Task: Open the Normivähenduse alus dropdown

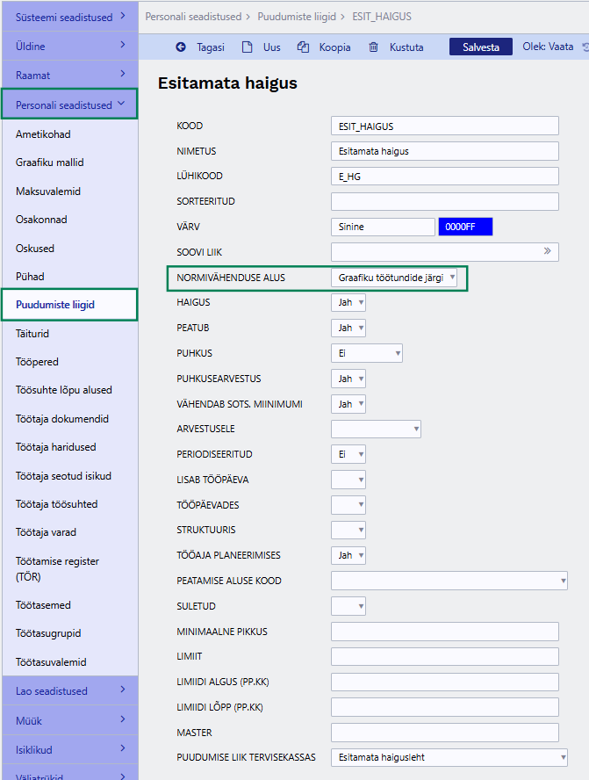Action: [x=394, y=278]
